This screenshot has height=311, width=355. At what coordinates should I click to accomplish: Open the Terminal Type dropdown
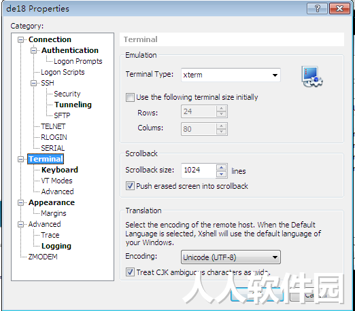(231, 75)
